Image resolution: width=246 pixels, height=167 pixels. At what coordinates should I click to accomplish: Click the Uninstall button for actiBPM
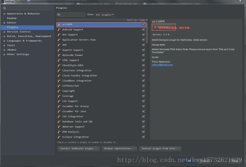164,27
